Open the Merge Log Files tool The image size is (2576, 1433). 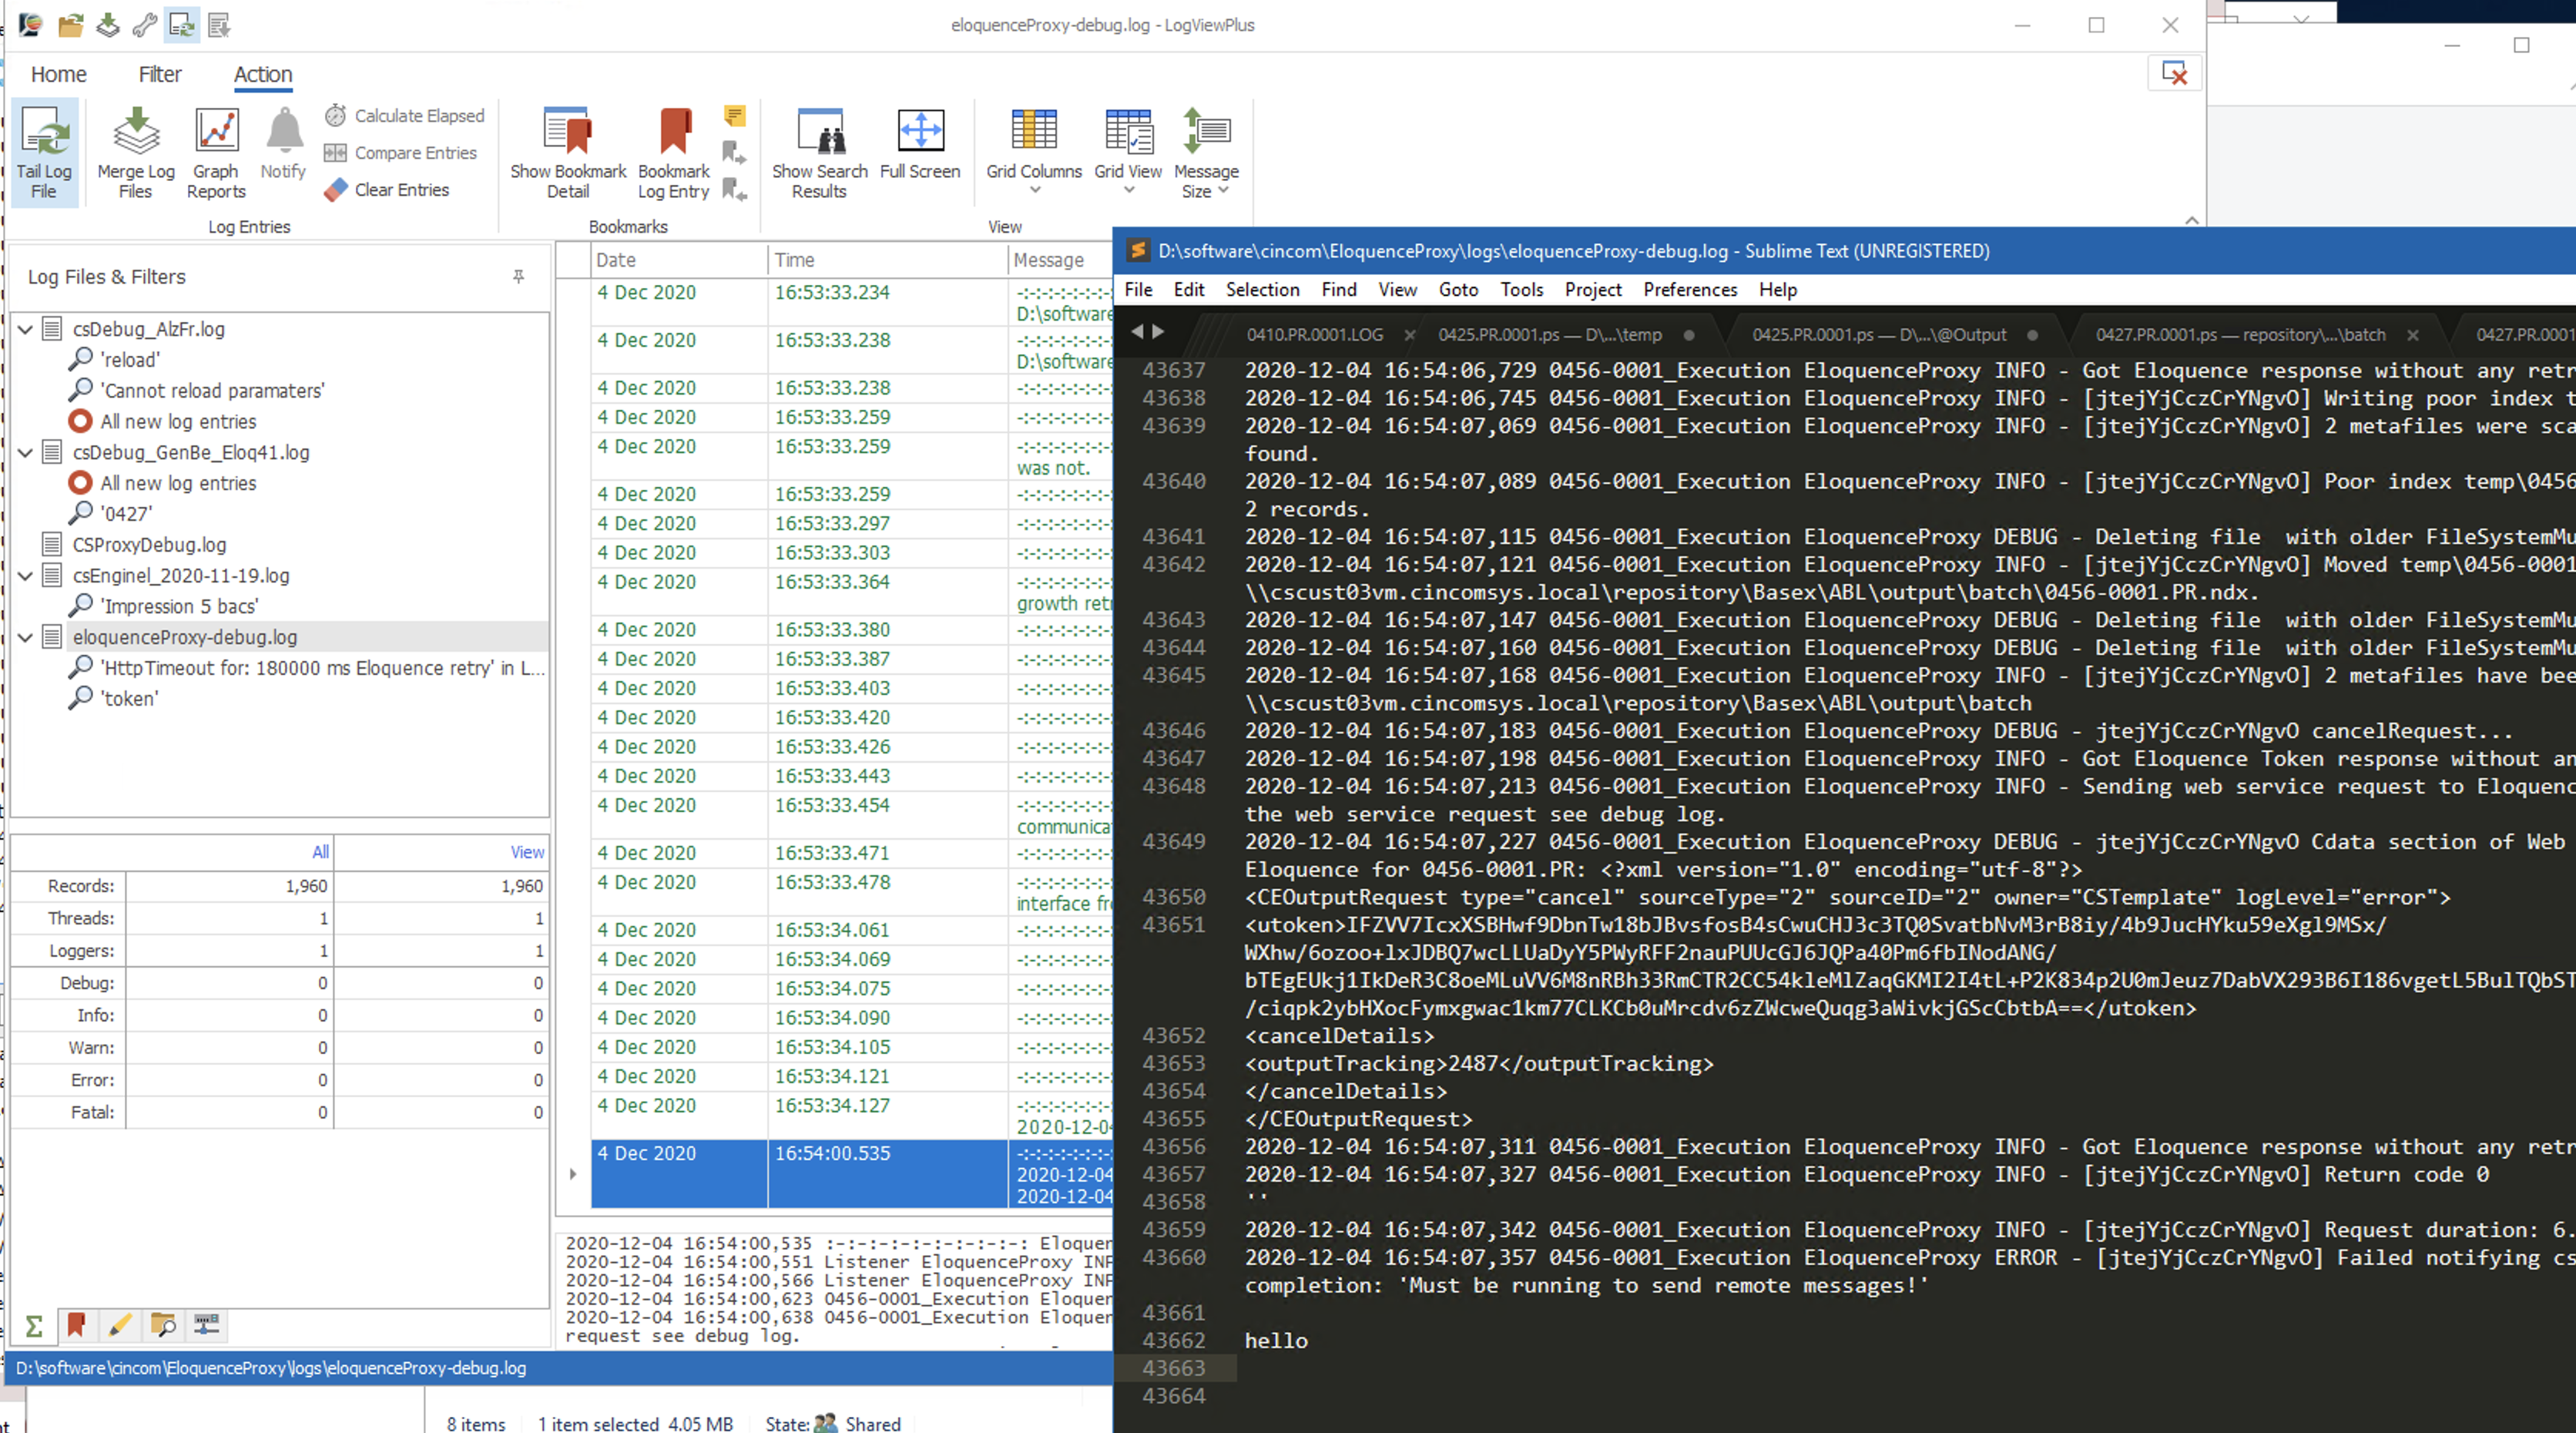pos(136,151)
